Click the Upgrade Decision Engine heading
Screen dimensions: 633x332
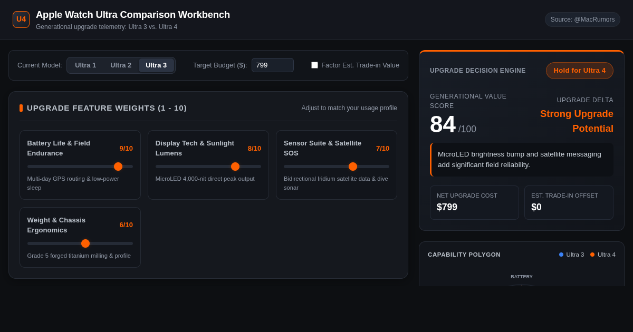(x=478, y=71)
